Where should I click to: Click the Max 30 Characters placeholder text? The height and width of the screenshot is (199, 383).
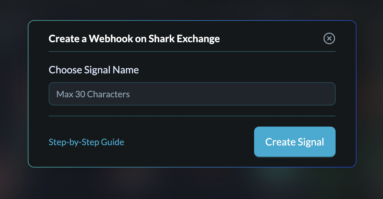point(93,94)
